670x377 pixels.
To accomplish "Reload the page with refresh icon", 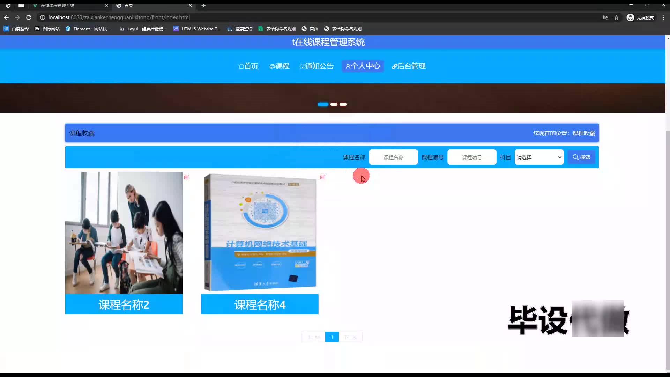I will [29, 17].
